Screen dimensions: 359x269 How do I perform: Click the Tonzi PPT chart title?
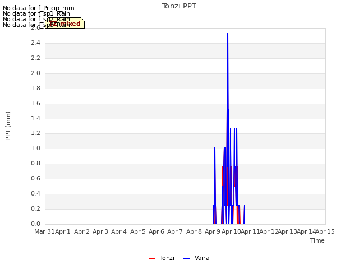click(x=179, y=6)
